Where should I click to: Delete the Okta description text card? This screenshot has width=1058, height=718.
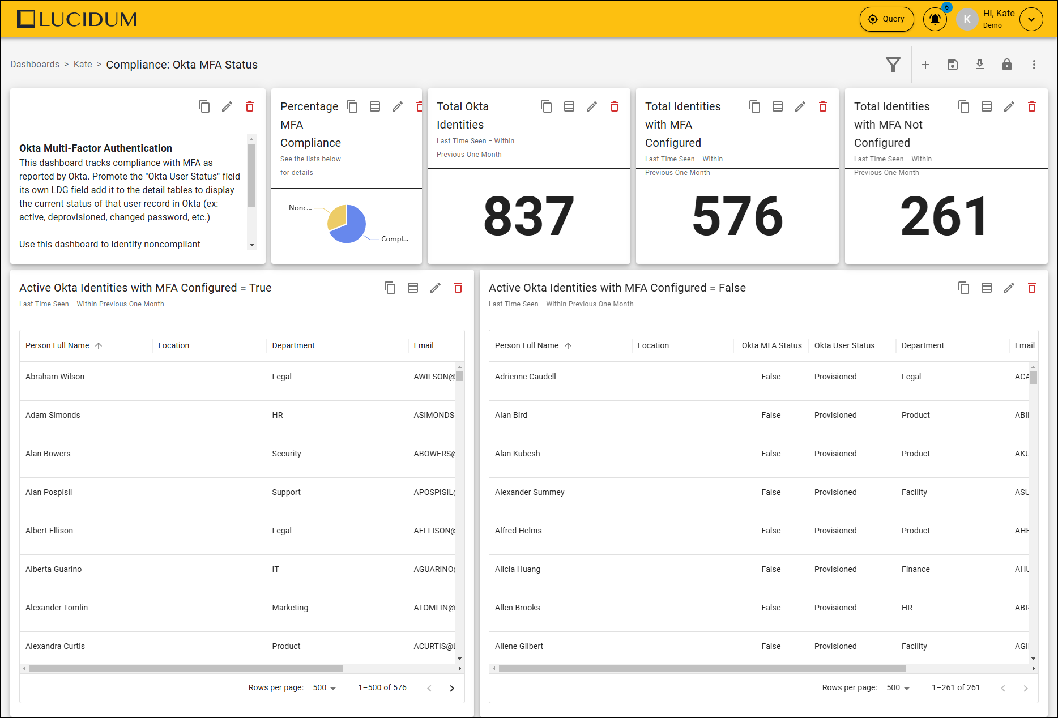pos(250,106)
